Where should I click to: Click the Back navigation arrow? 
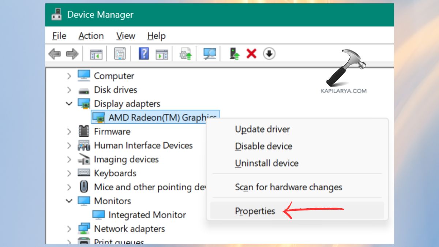tap(54, 53)
